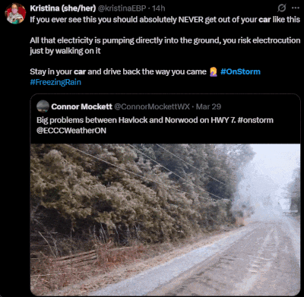Click the facepalm emoji in the tweet

[214, 71]
